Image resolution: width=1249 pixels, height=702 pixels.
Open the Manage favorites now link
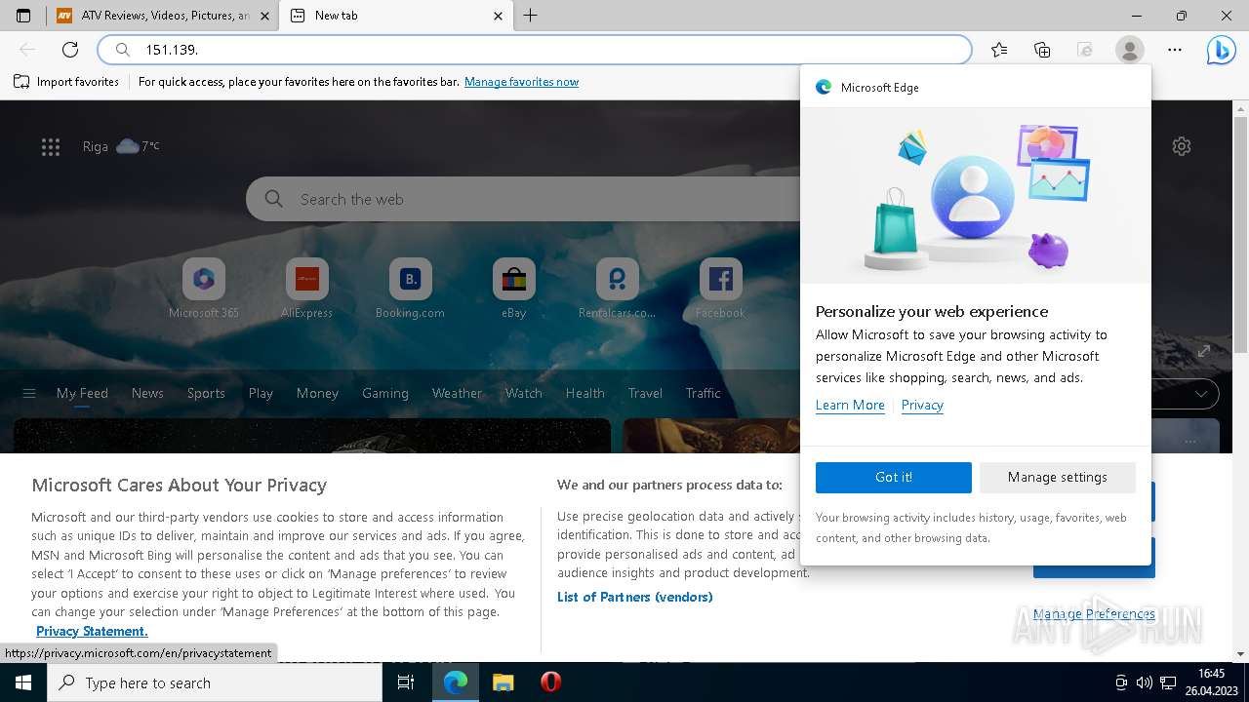[521, 82]
